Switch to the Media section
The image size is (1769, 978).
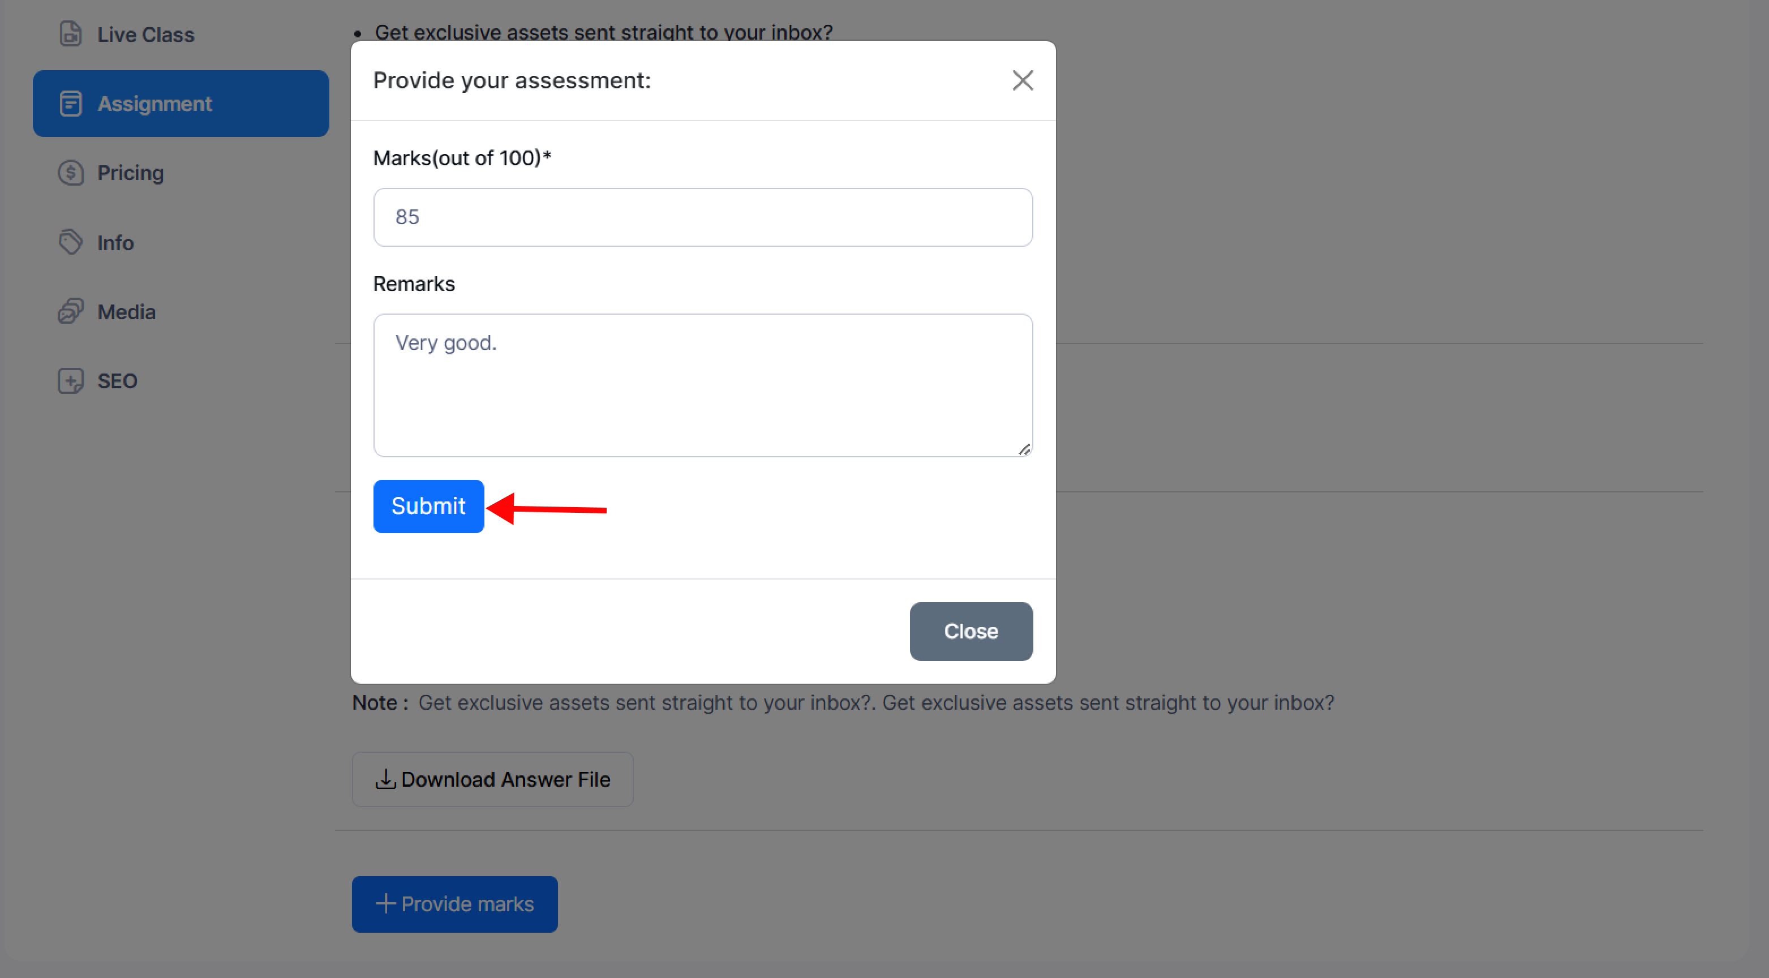point(126,312)
